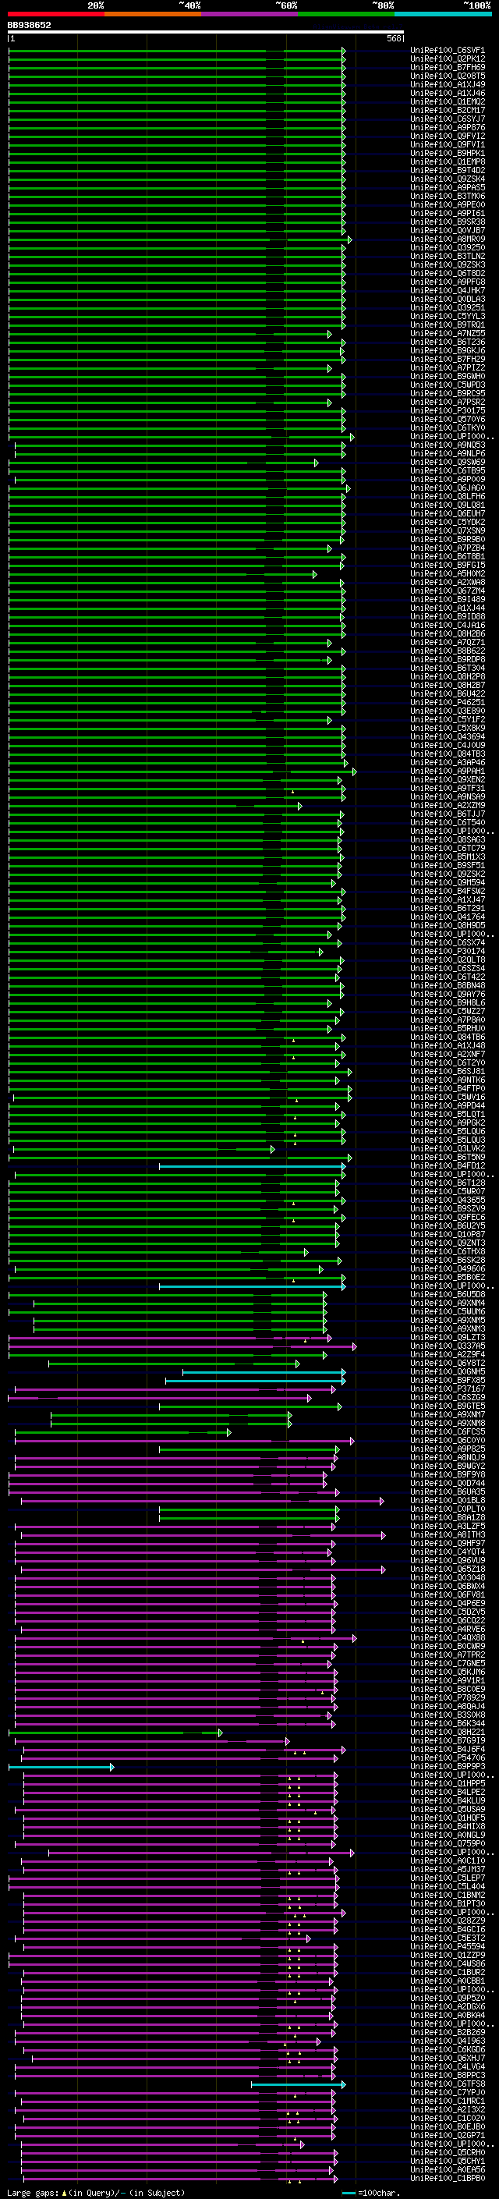The height and width of the screenshot is (2199, 499).
Task: Pick label UniRef100_Q337A5
Action: [448, 1346]
